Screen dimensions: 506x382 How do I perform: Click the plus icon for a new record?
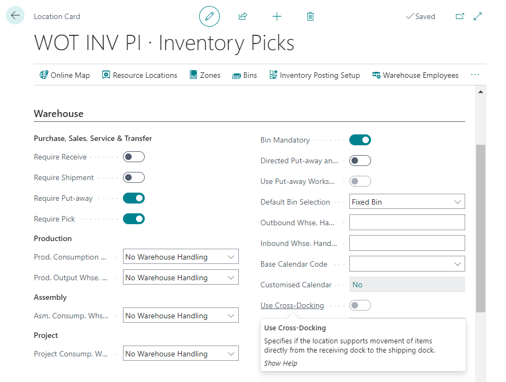click(x=277, y=16)
